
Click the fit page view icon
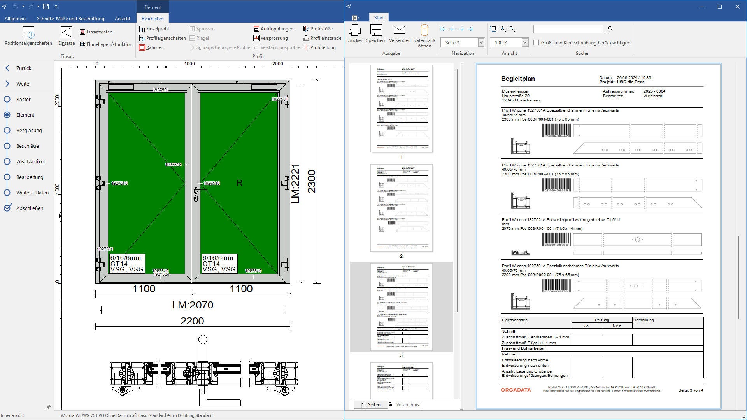[493, 29]
